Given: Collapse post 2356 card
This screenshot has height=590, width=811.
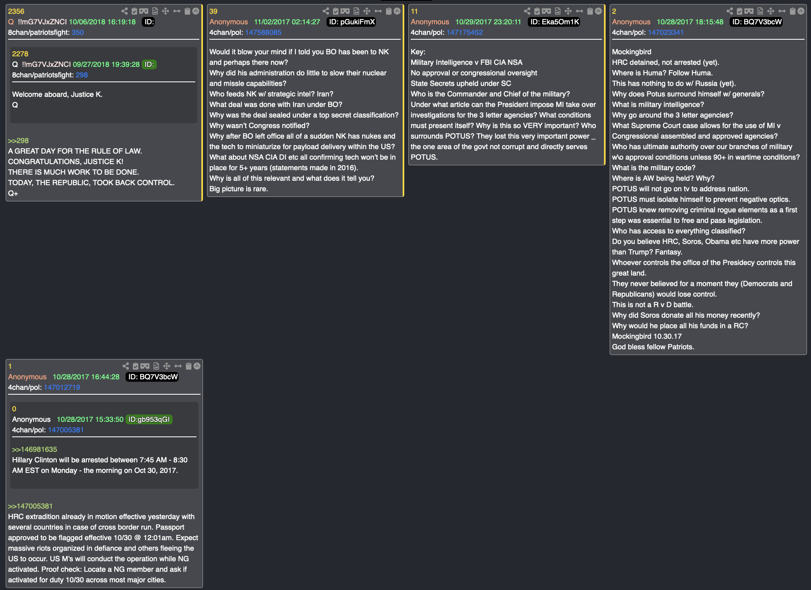Looking at the screenshot, I should [x=196, y=11].
